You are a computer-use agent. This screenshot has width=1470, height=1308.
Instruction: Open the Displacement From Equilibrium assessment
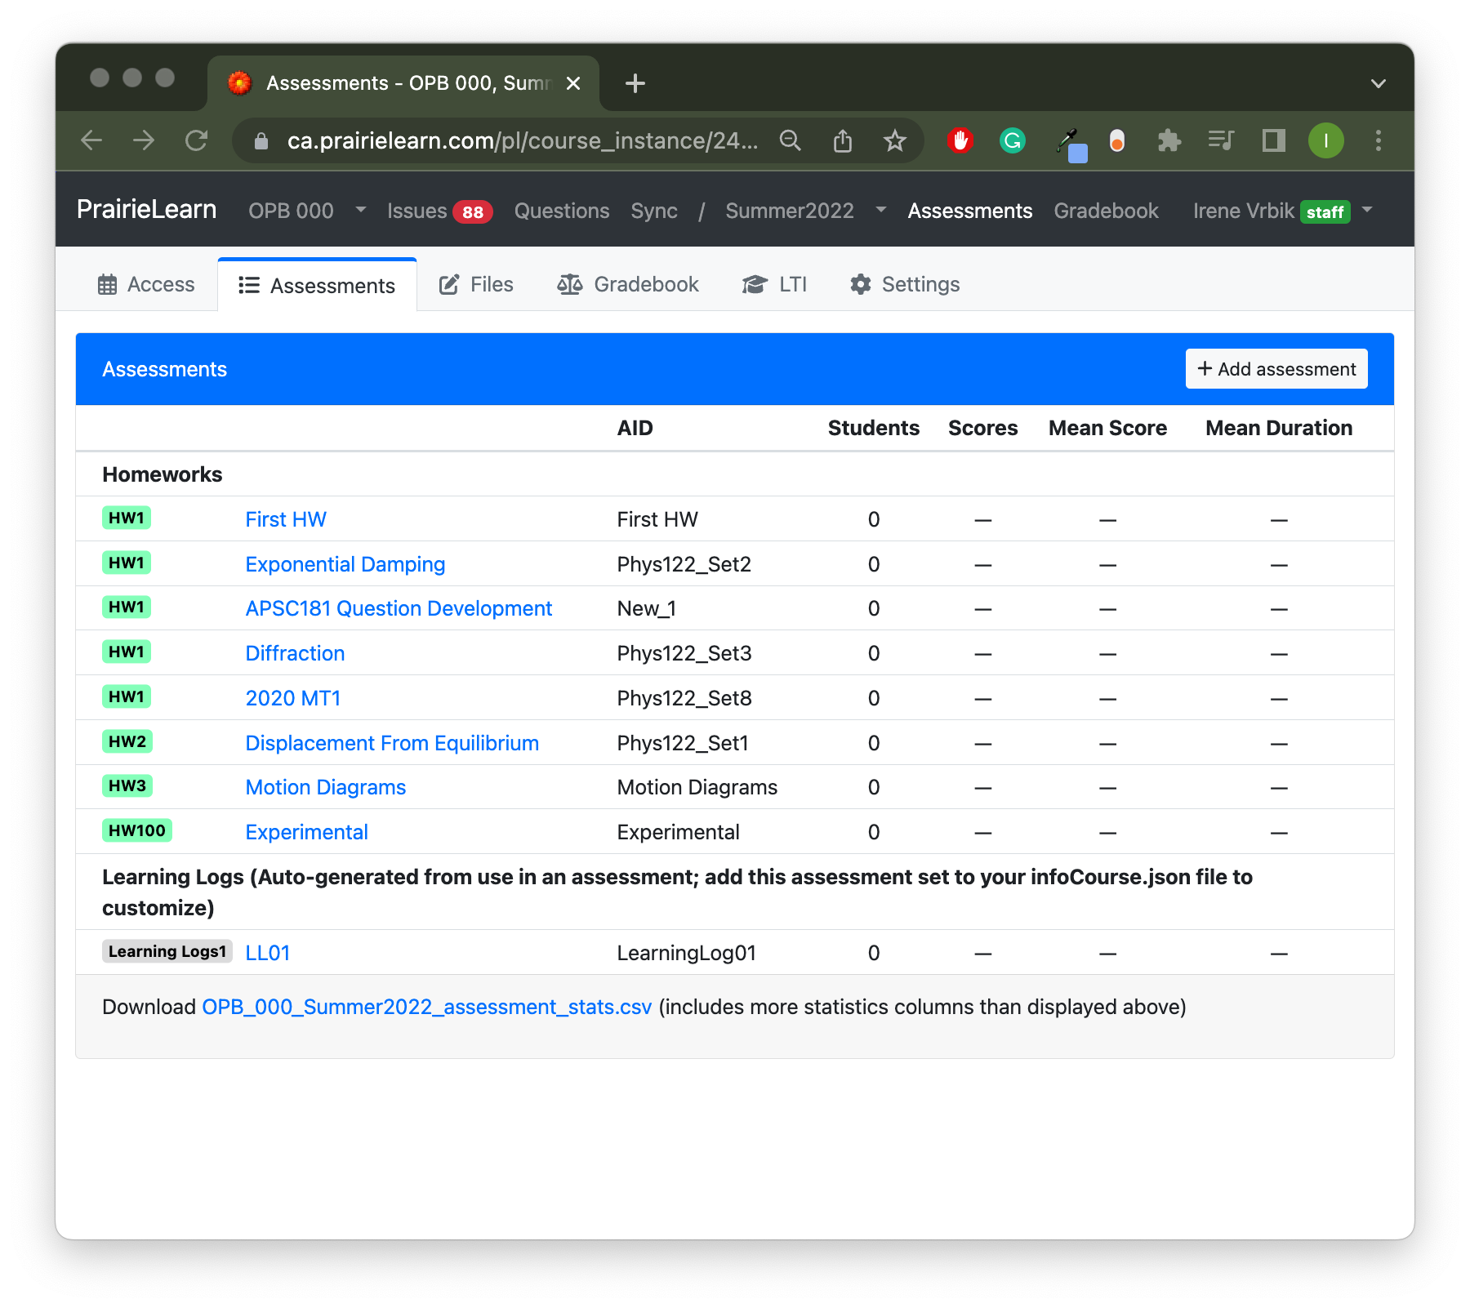click(x=392, y=743)
